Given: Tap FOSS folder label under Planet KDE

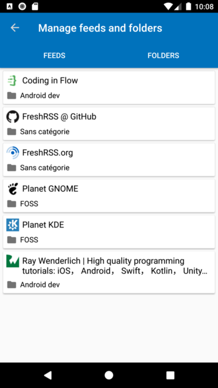Looking at the screenshot, I should (x=29, y=240).
